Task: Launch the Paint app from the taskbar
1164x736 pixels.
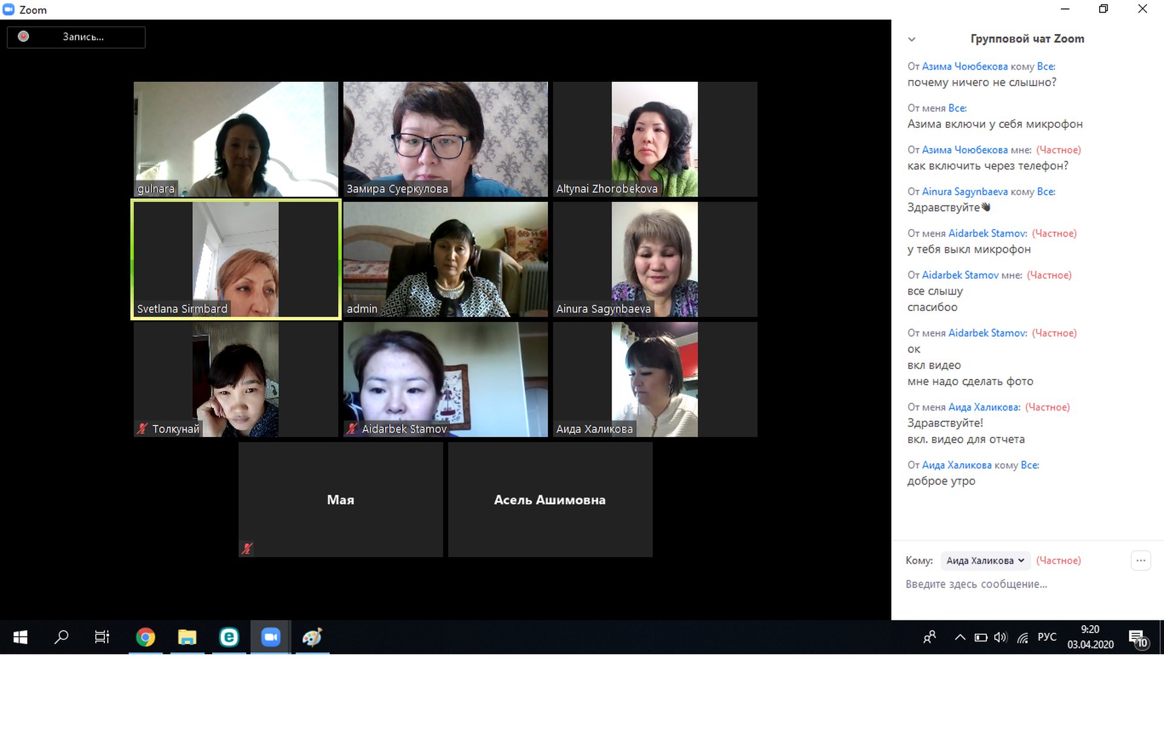Action: pos(312,637)
